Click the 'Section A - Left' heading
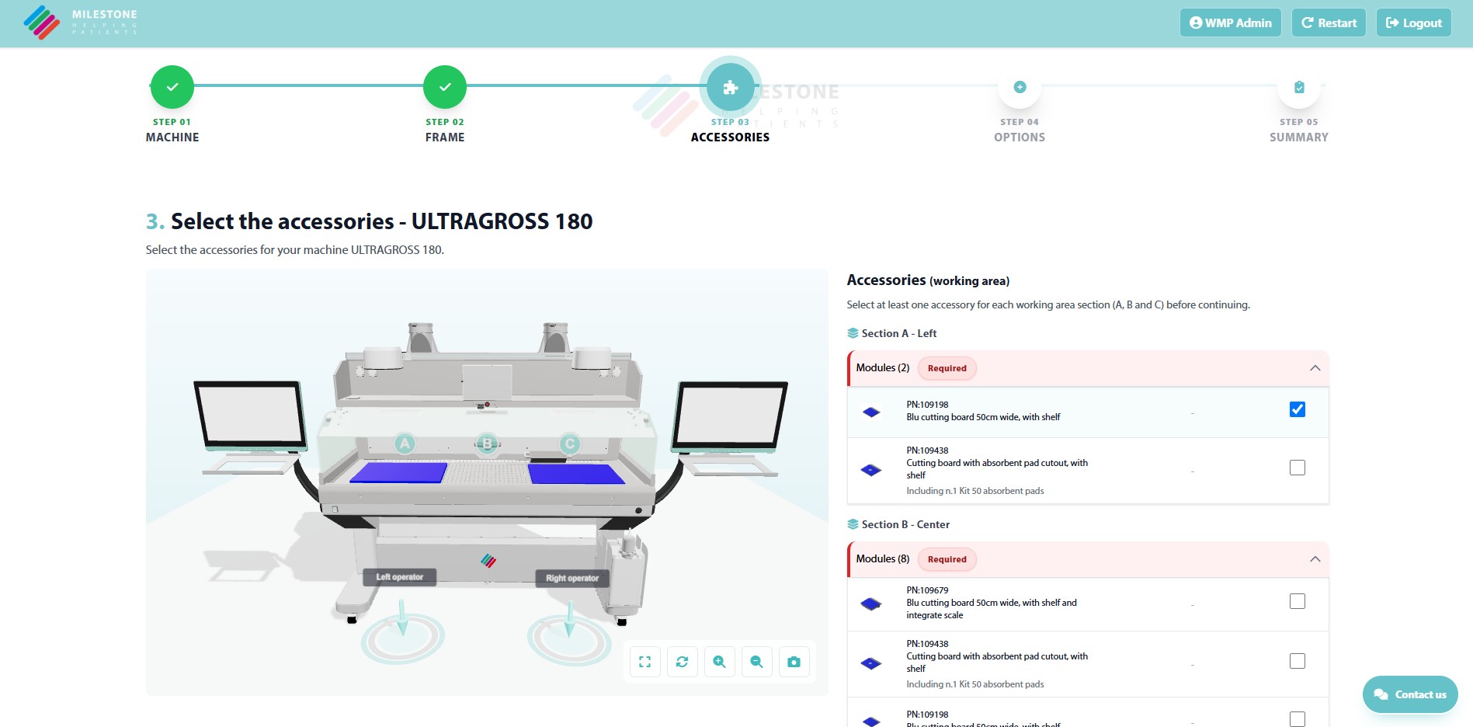 (x=899, y=333)
